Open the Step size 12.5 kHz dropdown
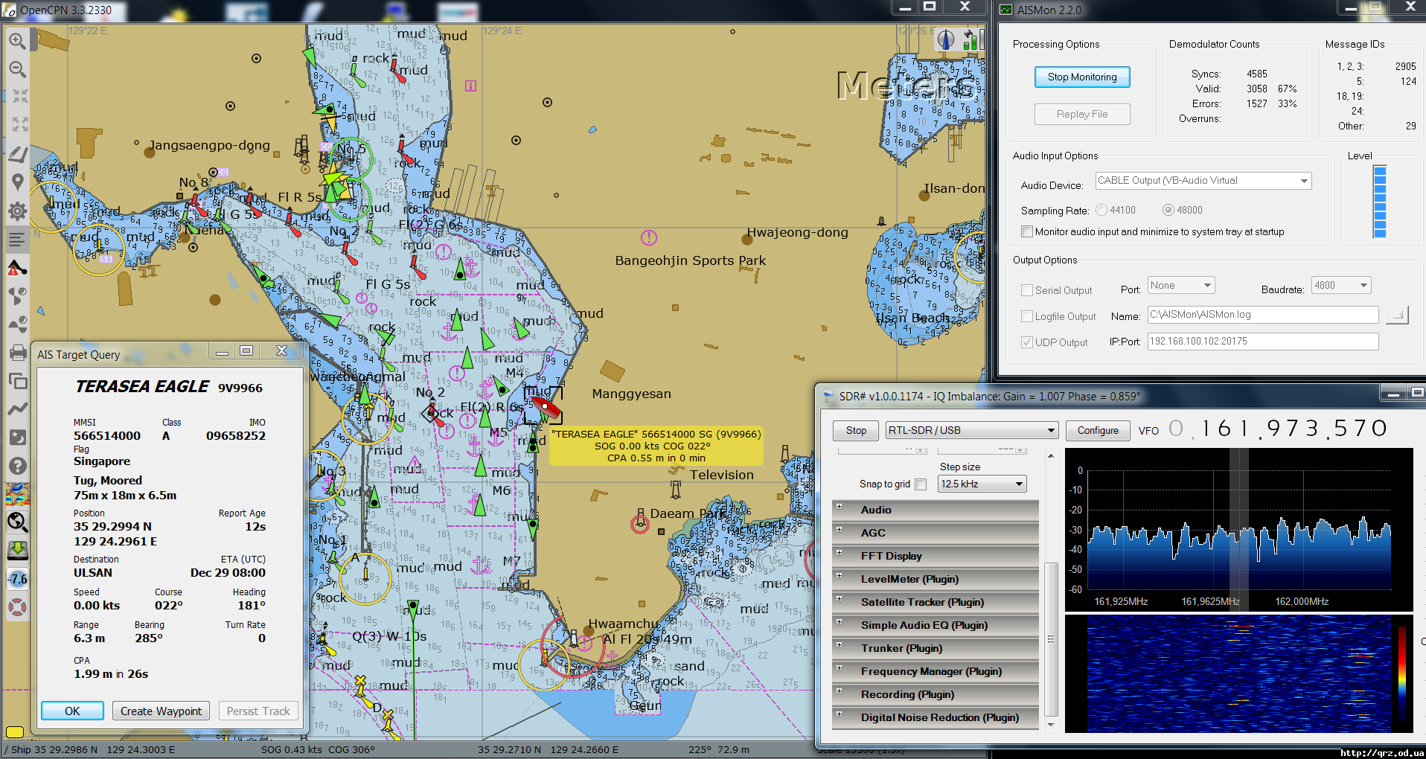 pos(982,484)
